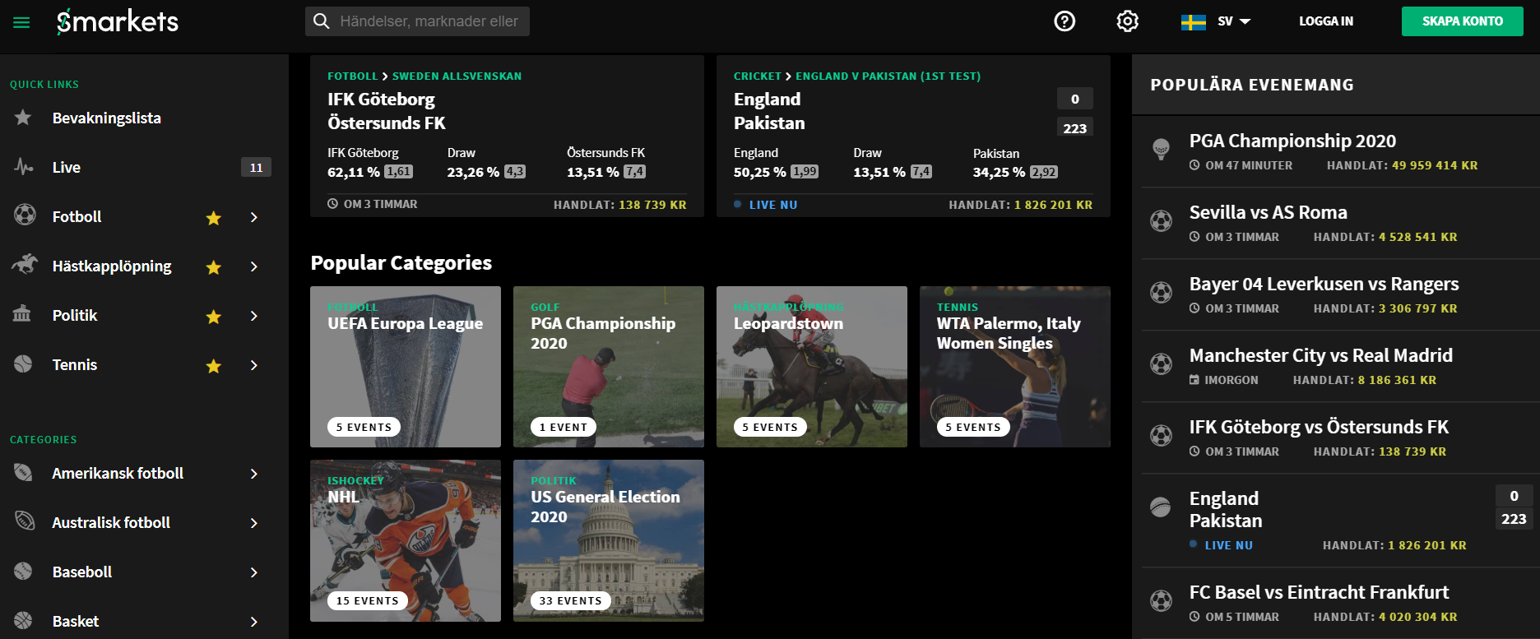This screenshot has width=1540, height=639.
Task: Click the soccer icon beside FC Basel vs Eintracht
Action: pyautogui.click(x=1161, y=600)
